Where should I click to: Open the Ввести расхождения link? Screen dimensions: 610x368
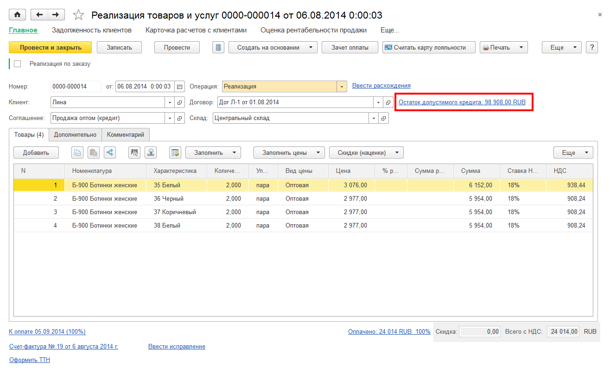(x=381, y=86)
